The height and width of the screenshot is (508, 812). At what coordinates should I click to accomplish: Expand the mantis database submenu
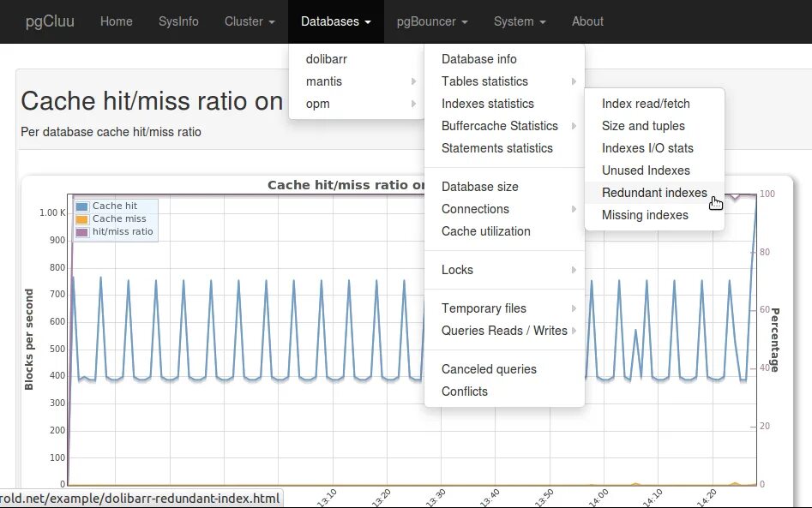[x=357, y=81]
